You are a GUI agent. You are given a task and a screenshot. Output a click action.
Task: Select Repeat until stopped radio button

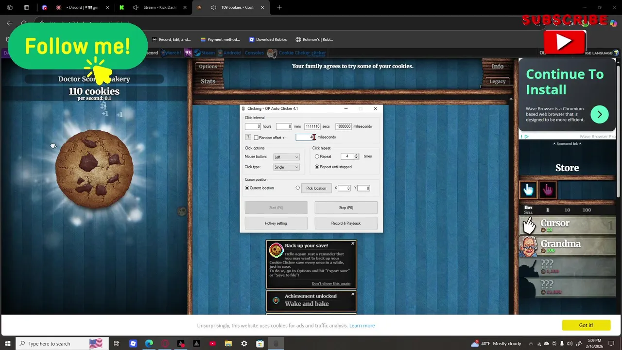click(317, 167)
